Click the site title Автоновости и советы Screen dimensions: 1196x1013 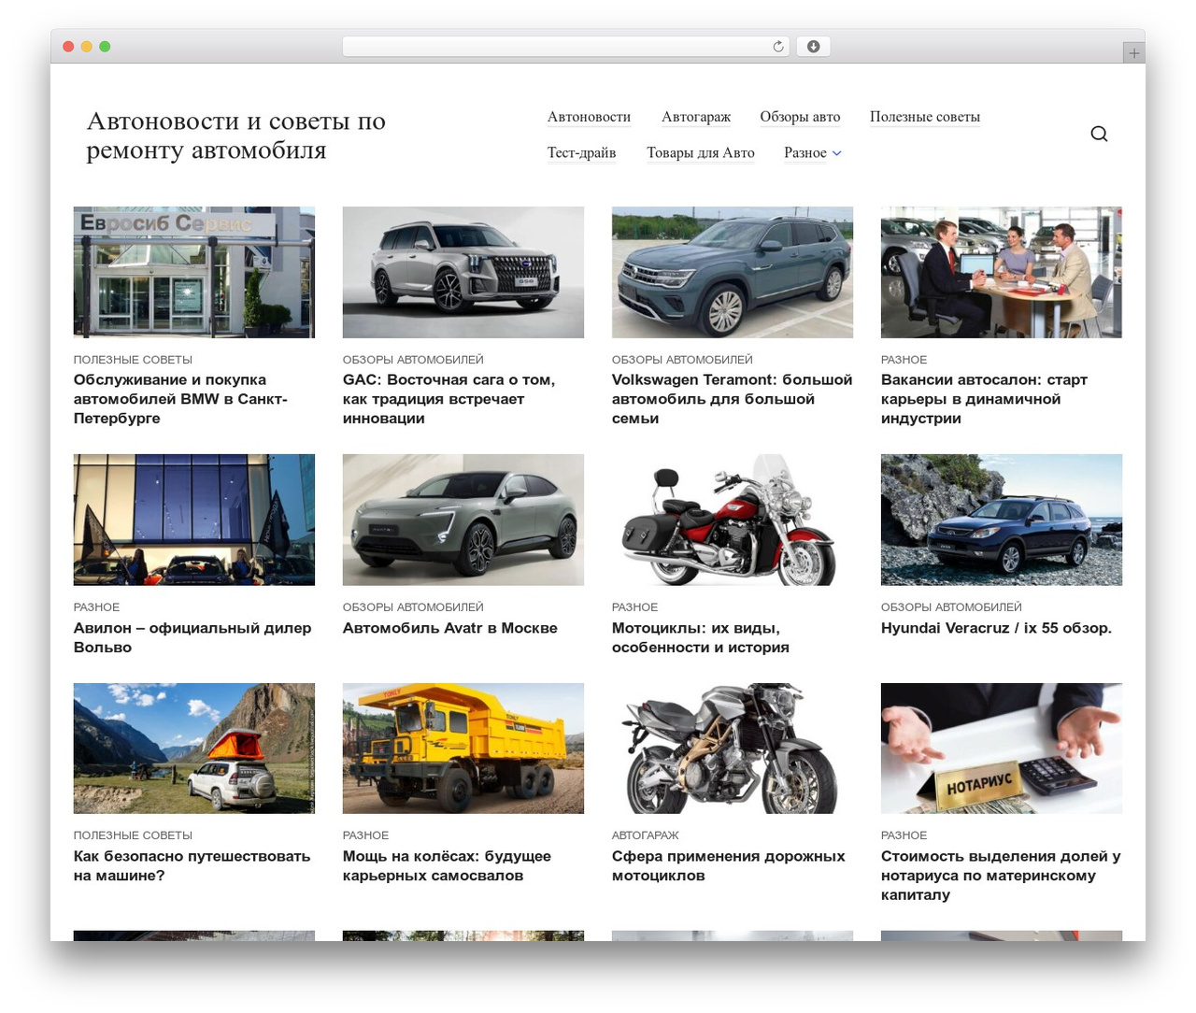pos(235,136)
